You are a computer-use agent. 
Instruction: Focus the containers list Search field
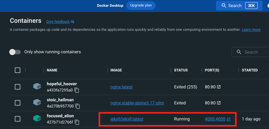pyautogui.click(x=251, y=52)
